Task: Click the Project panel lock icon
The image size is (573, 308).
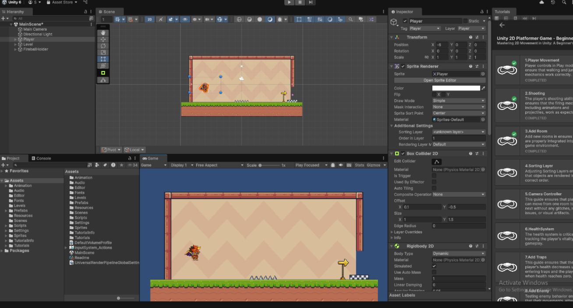Action: [x=130, y=158]
